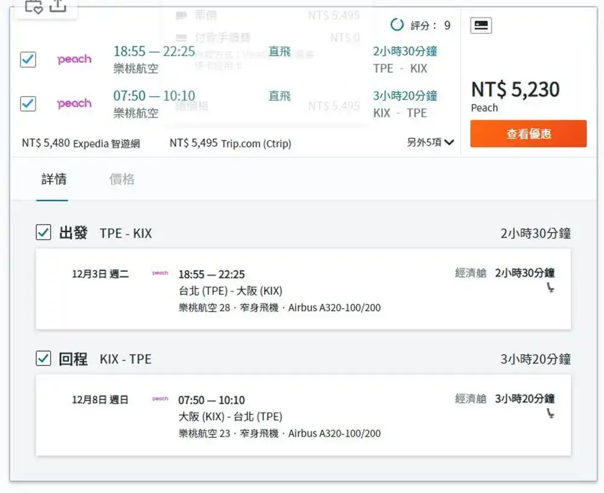
Task: Click 12月8日 週日 date text
Action: click(100, 400)
